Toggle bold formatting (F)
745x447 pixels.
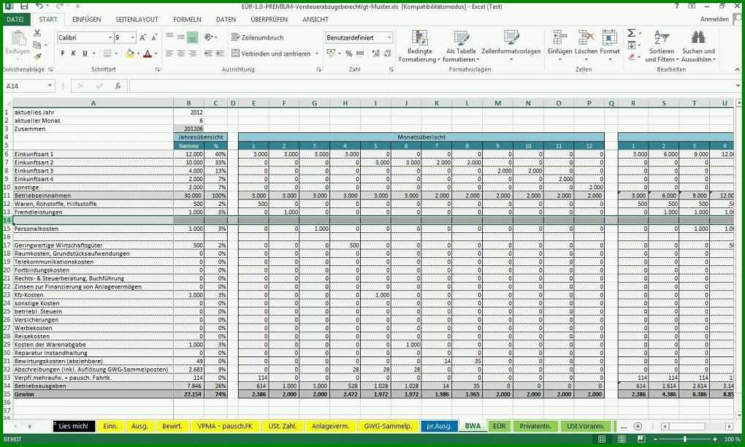62,53
